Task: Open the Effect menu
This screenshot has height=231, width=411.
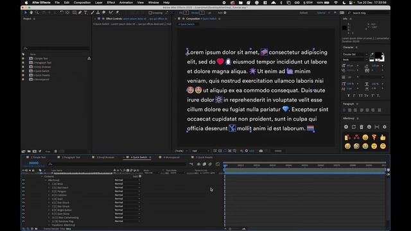Action: [x=111, y=3]
